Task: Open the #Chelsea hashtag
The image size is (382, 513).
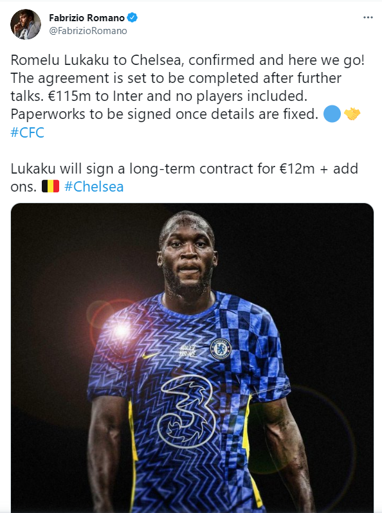Action: pyautogui.click(x=94, y=187)
